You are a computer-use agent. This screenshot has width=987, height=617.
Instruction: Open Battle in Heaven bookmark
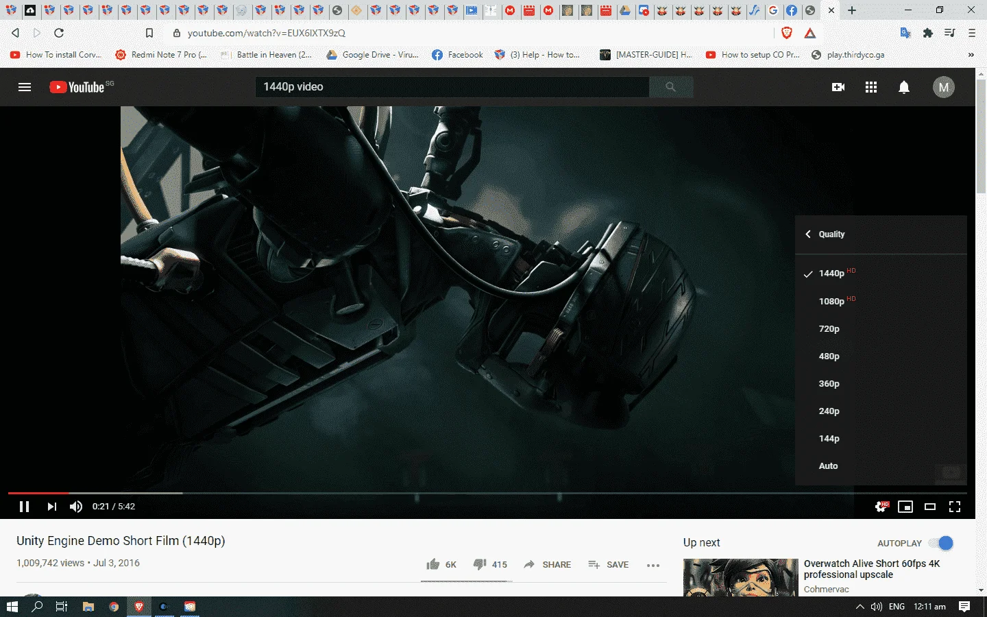coord(266,55)
